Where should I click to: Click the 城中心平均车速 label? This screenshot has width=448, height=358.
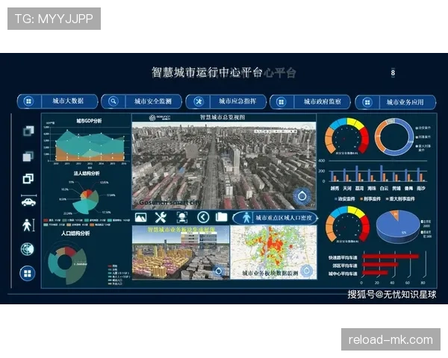click(343, 274)
